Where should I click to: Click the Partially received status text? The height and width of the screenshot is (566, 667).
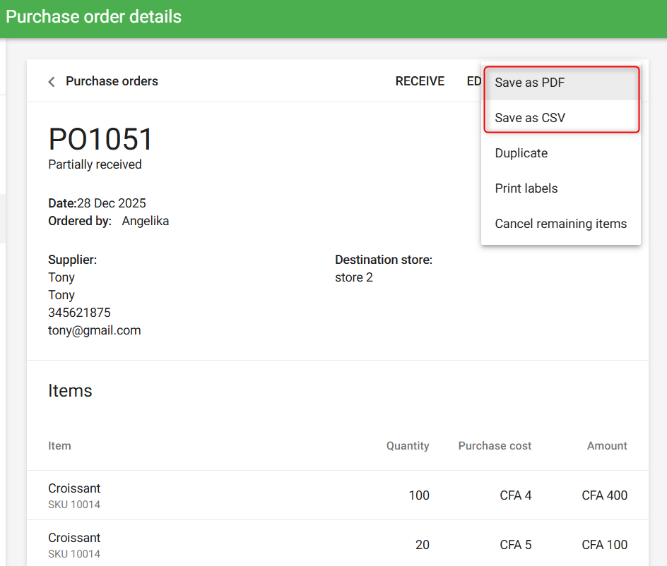(95, 164)
